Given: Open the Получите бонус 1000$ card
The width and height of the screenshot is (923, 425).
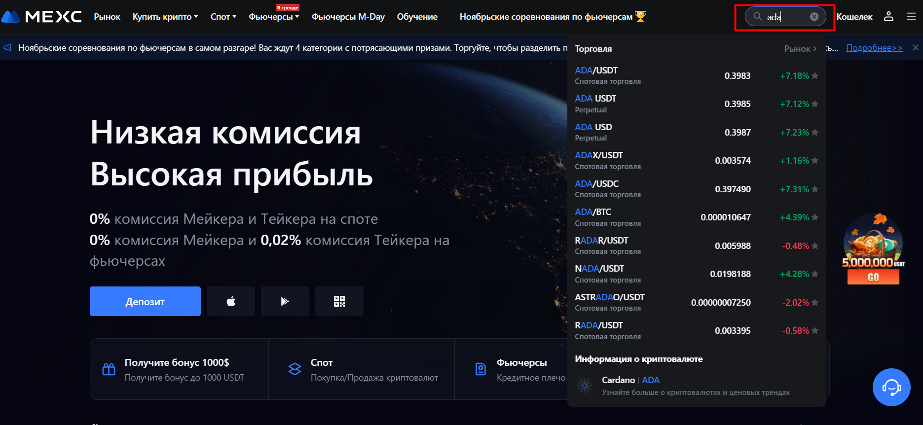Looking at the screenshot, I should 179,369.
